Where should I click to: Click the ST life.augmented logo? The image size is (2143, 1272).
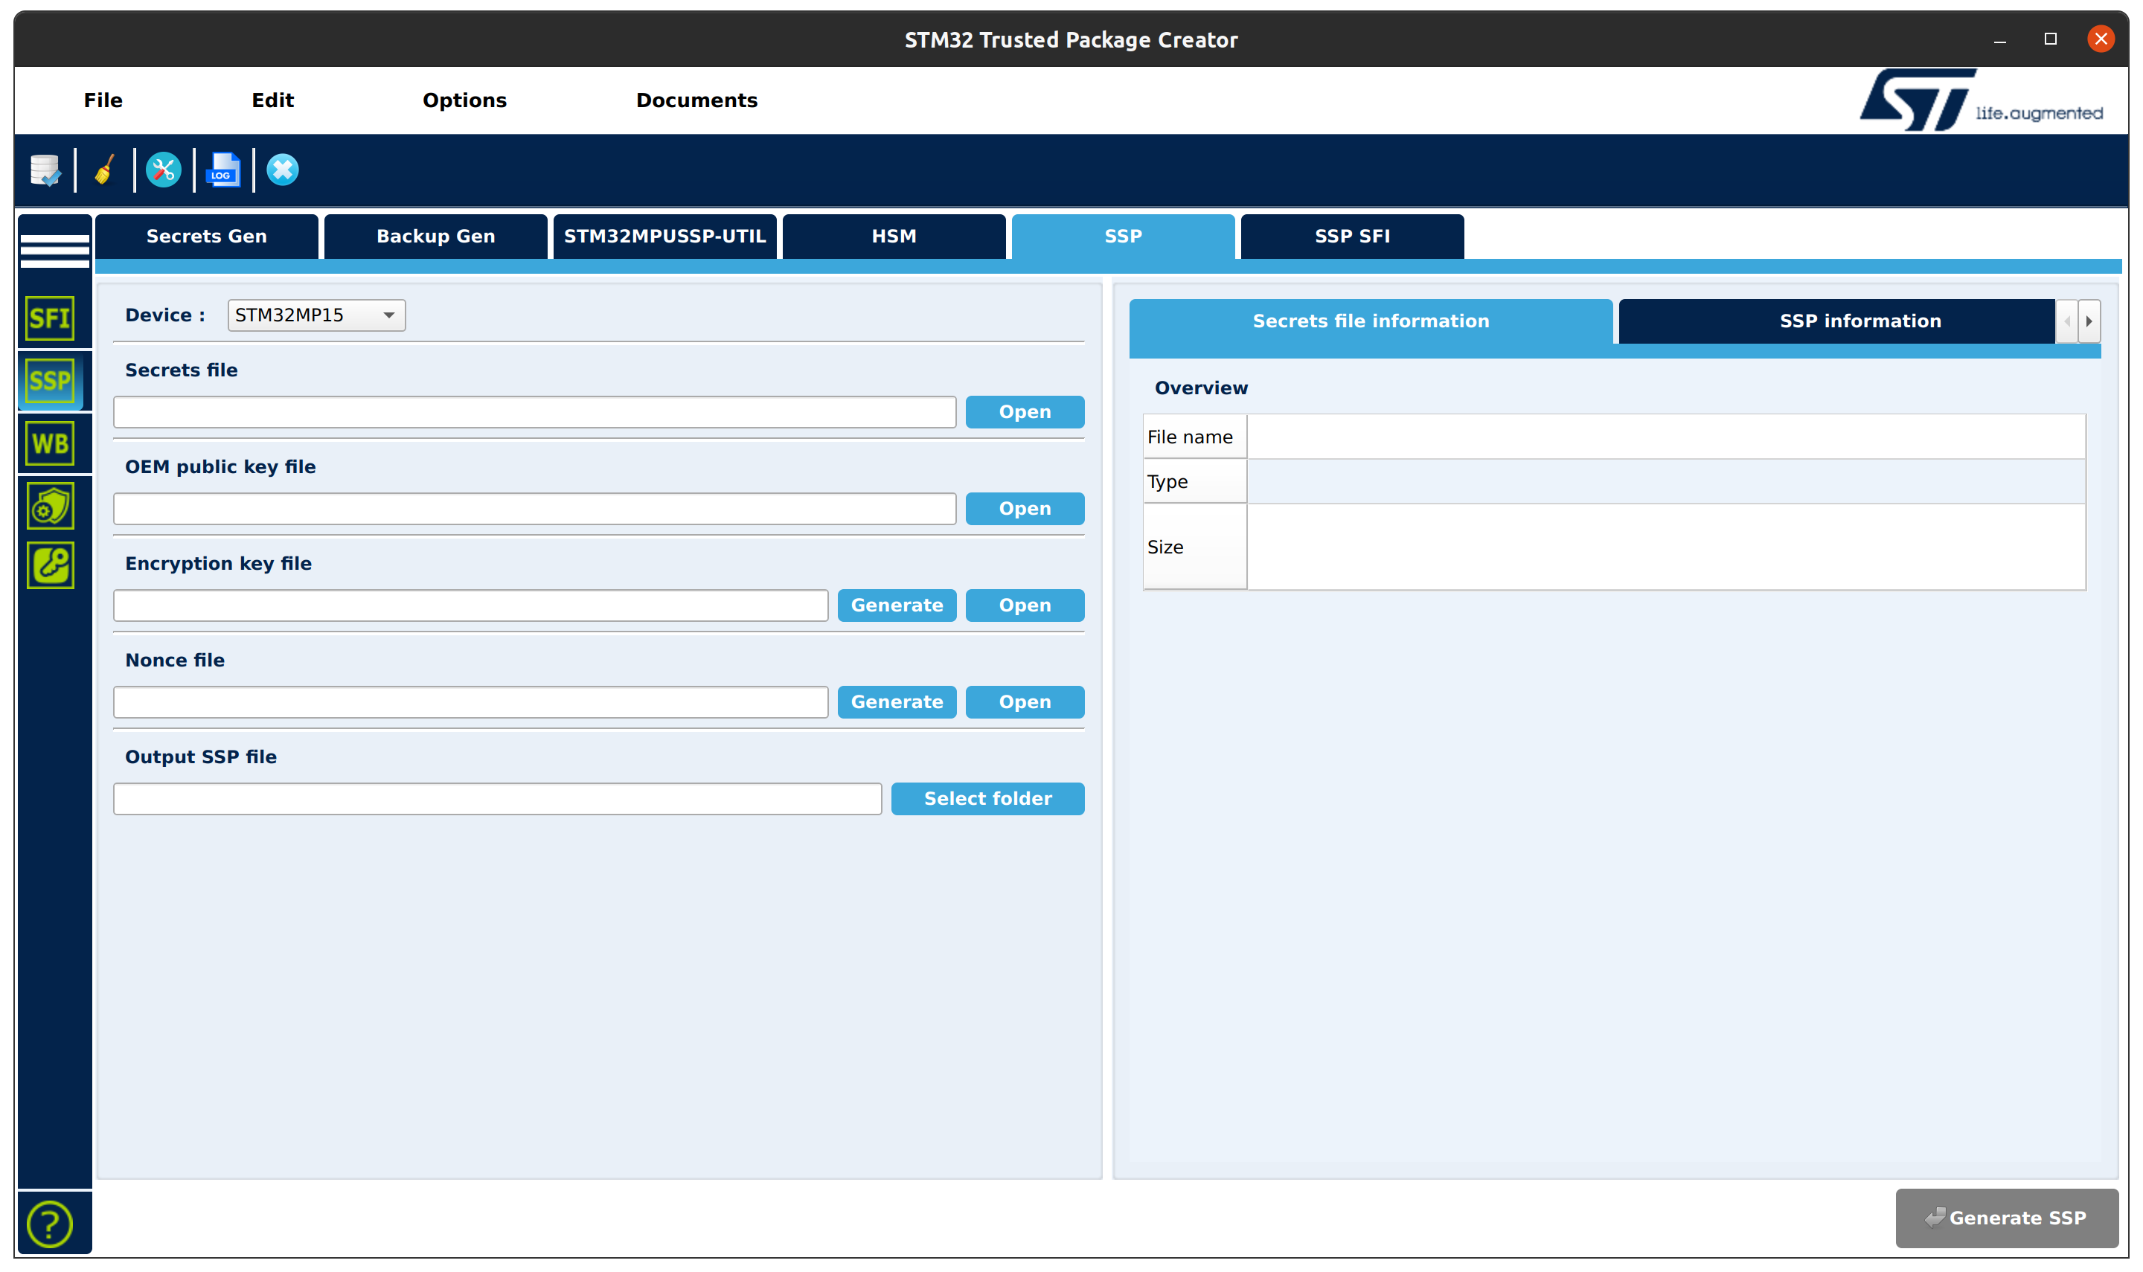point(1981,100)
